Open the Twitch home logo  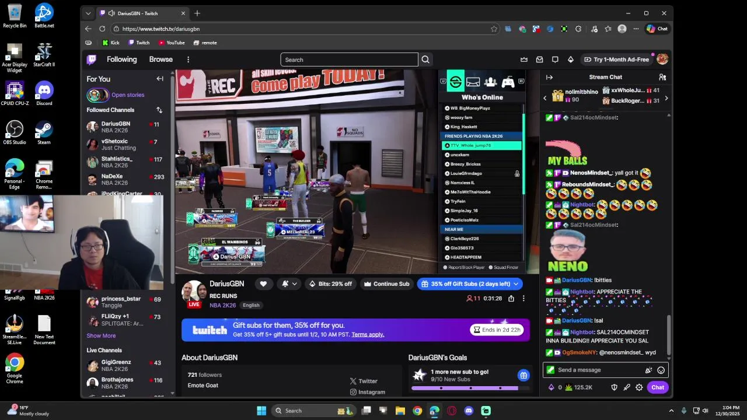click(x=92, y=60)
